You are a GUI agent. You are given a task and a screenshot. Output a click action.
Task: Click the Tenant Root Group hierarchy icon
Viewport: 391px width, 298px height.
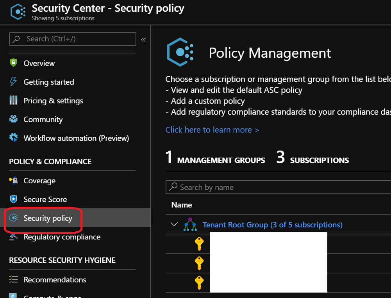tap(190, 225)
